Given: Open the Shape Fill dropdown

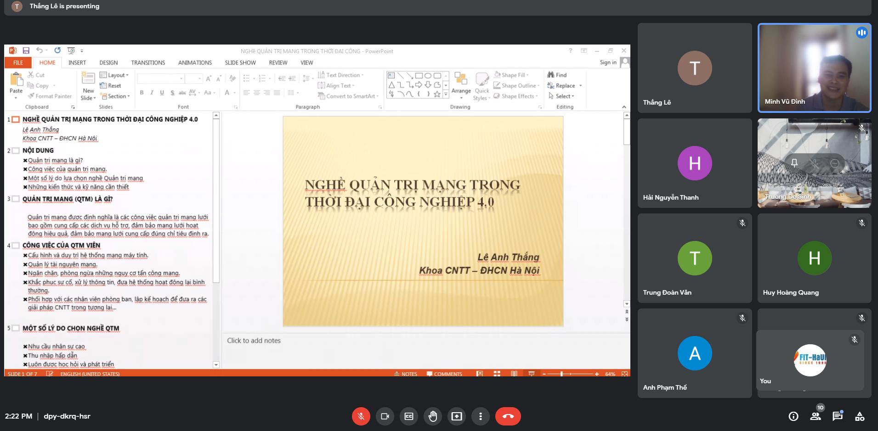Looking at the screenshot, I should tap(511, 75).
